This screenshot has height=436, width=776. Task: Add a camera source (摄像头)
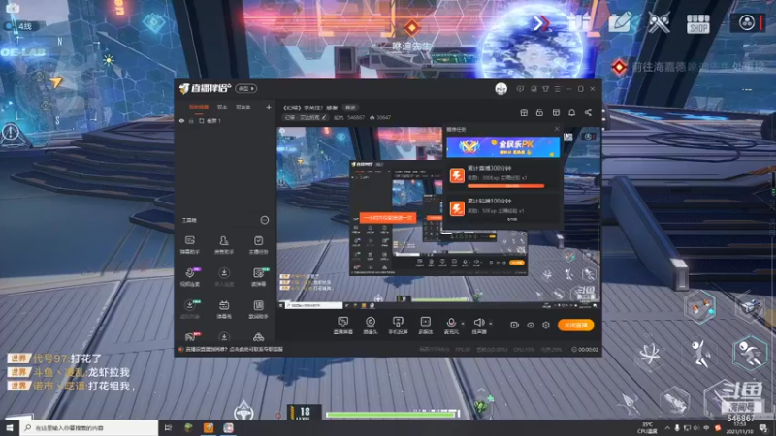371,326
